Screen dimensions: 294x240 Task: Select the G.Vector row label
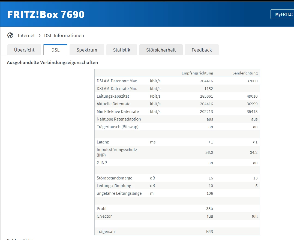point(104,216)
